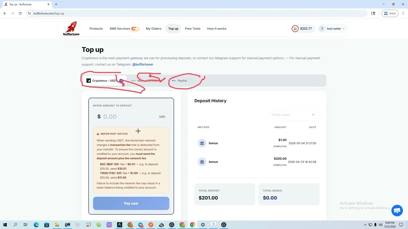
Task: Expand the tool seller account menu
Action: tap(332, 29)
